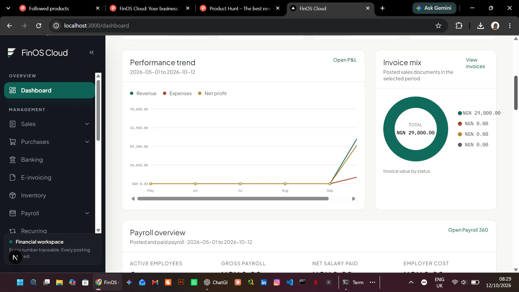Click the Payroll card icon
This screenshot has width=519, height=292.
12,213
